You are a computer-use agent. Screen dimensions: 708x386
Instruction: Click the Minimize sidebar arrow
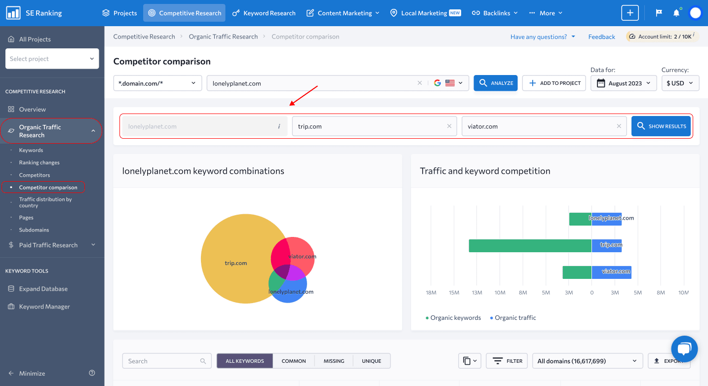pyautogui.click(x=11, y=373)
